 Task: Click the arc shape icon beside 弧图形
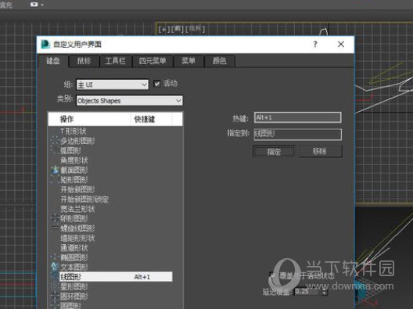(55, 150)
